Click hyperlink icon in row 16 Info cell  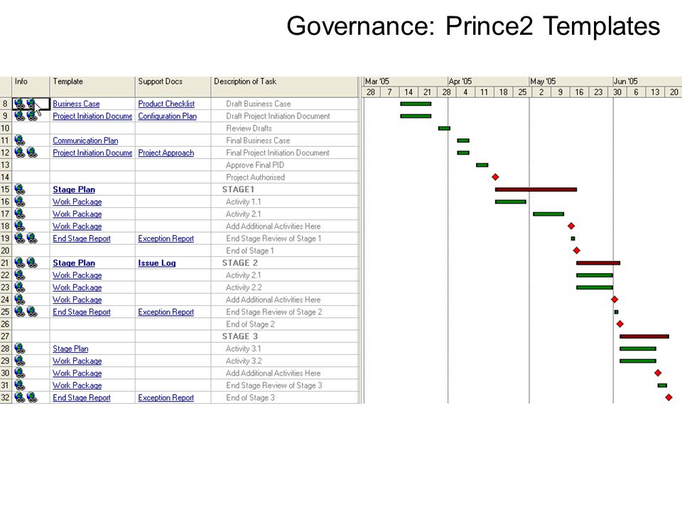(20, 202)
